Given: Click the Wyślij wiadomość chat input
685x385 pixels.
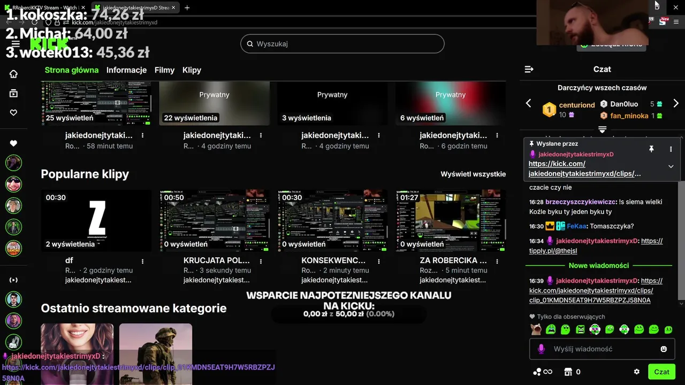Looking at the screenshot, I should [x=602, y=349].
